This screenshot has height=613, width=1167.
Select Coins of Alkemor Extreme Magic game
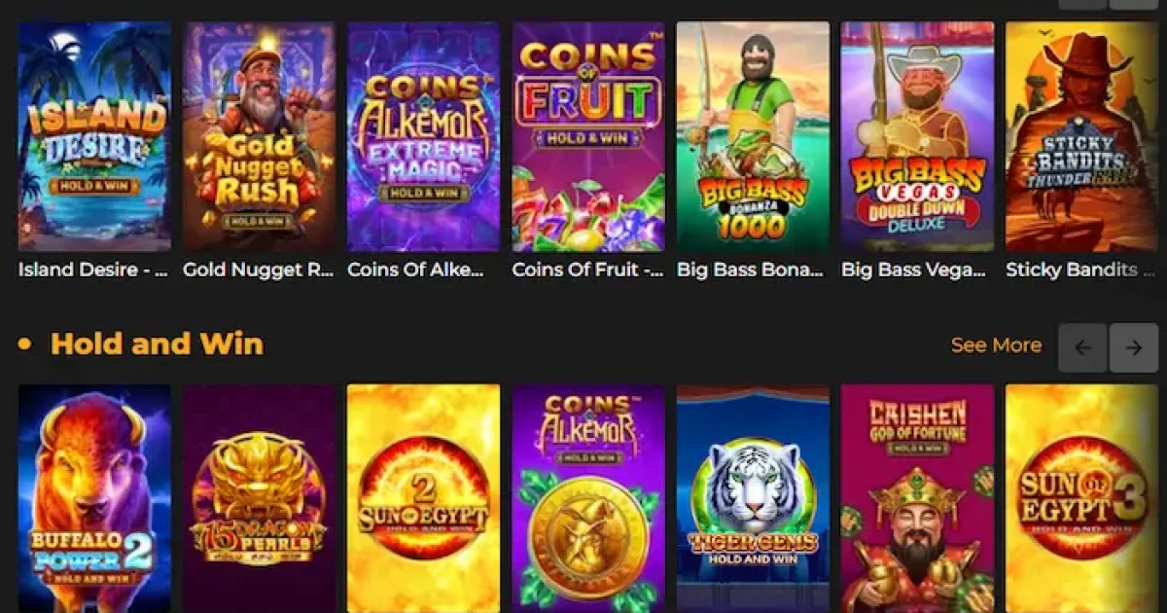[x=423, y=136]
